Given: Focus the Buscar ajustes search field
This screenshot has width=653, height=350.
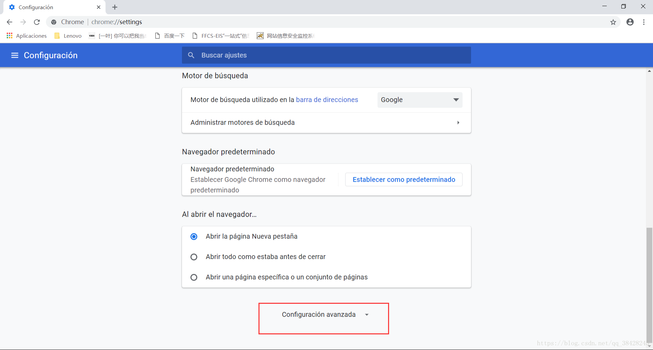Looking at the screenshot, I should (326, 55).
